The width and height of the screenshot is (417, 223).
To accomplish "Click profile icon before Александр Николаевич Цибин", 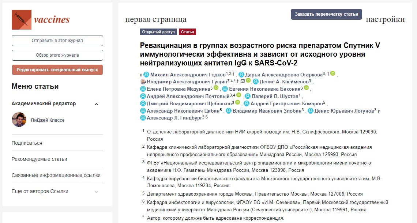I will [x=143, y=110].
